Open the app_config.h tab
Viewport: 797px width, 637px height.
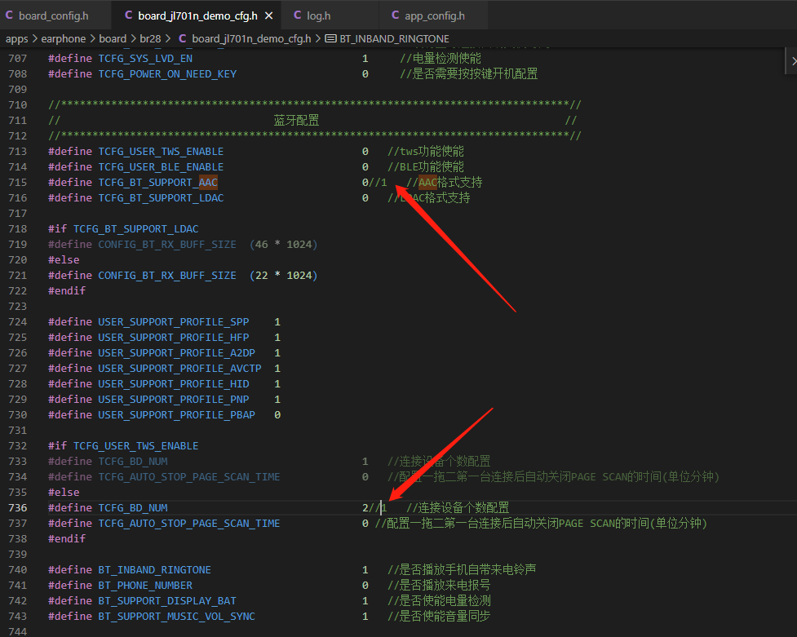[435, 15]
